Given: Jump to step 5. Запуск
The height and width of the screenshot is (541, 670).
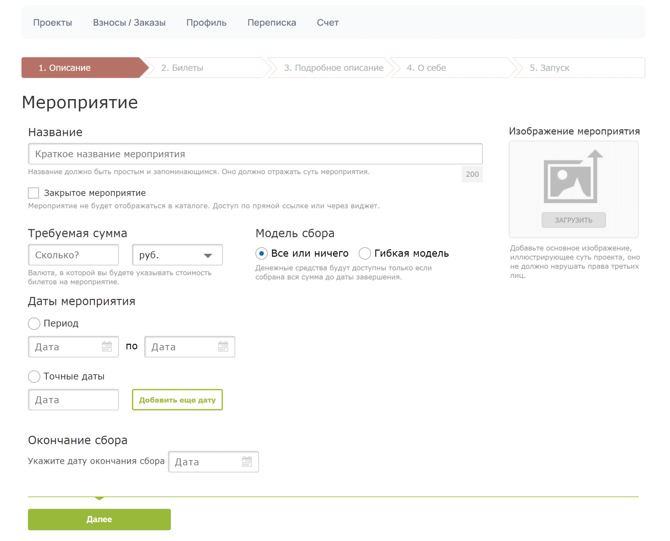Looking at the screenshot, I should click(x=549, y=68).
